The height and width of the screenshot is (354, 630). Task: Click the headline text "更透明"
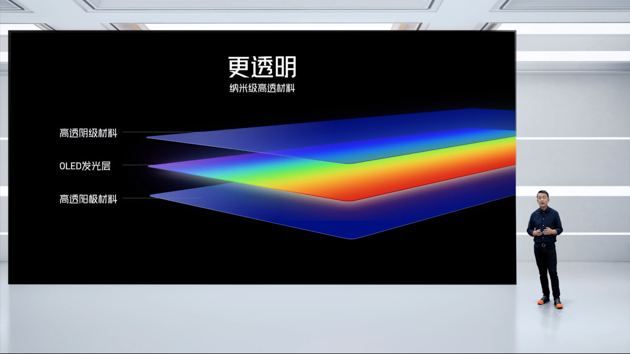tap(262, 67)
